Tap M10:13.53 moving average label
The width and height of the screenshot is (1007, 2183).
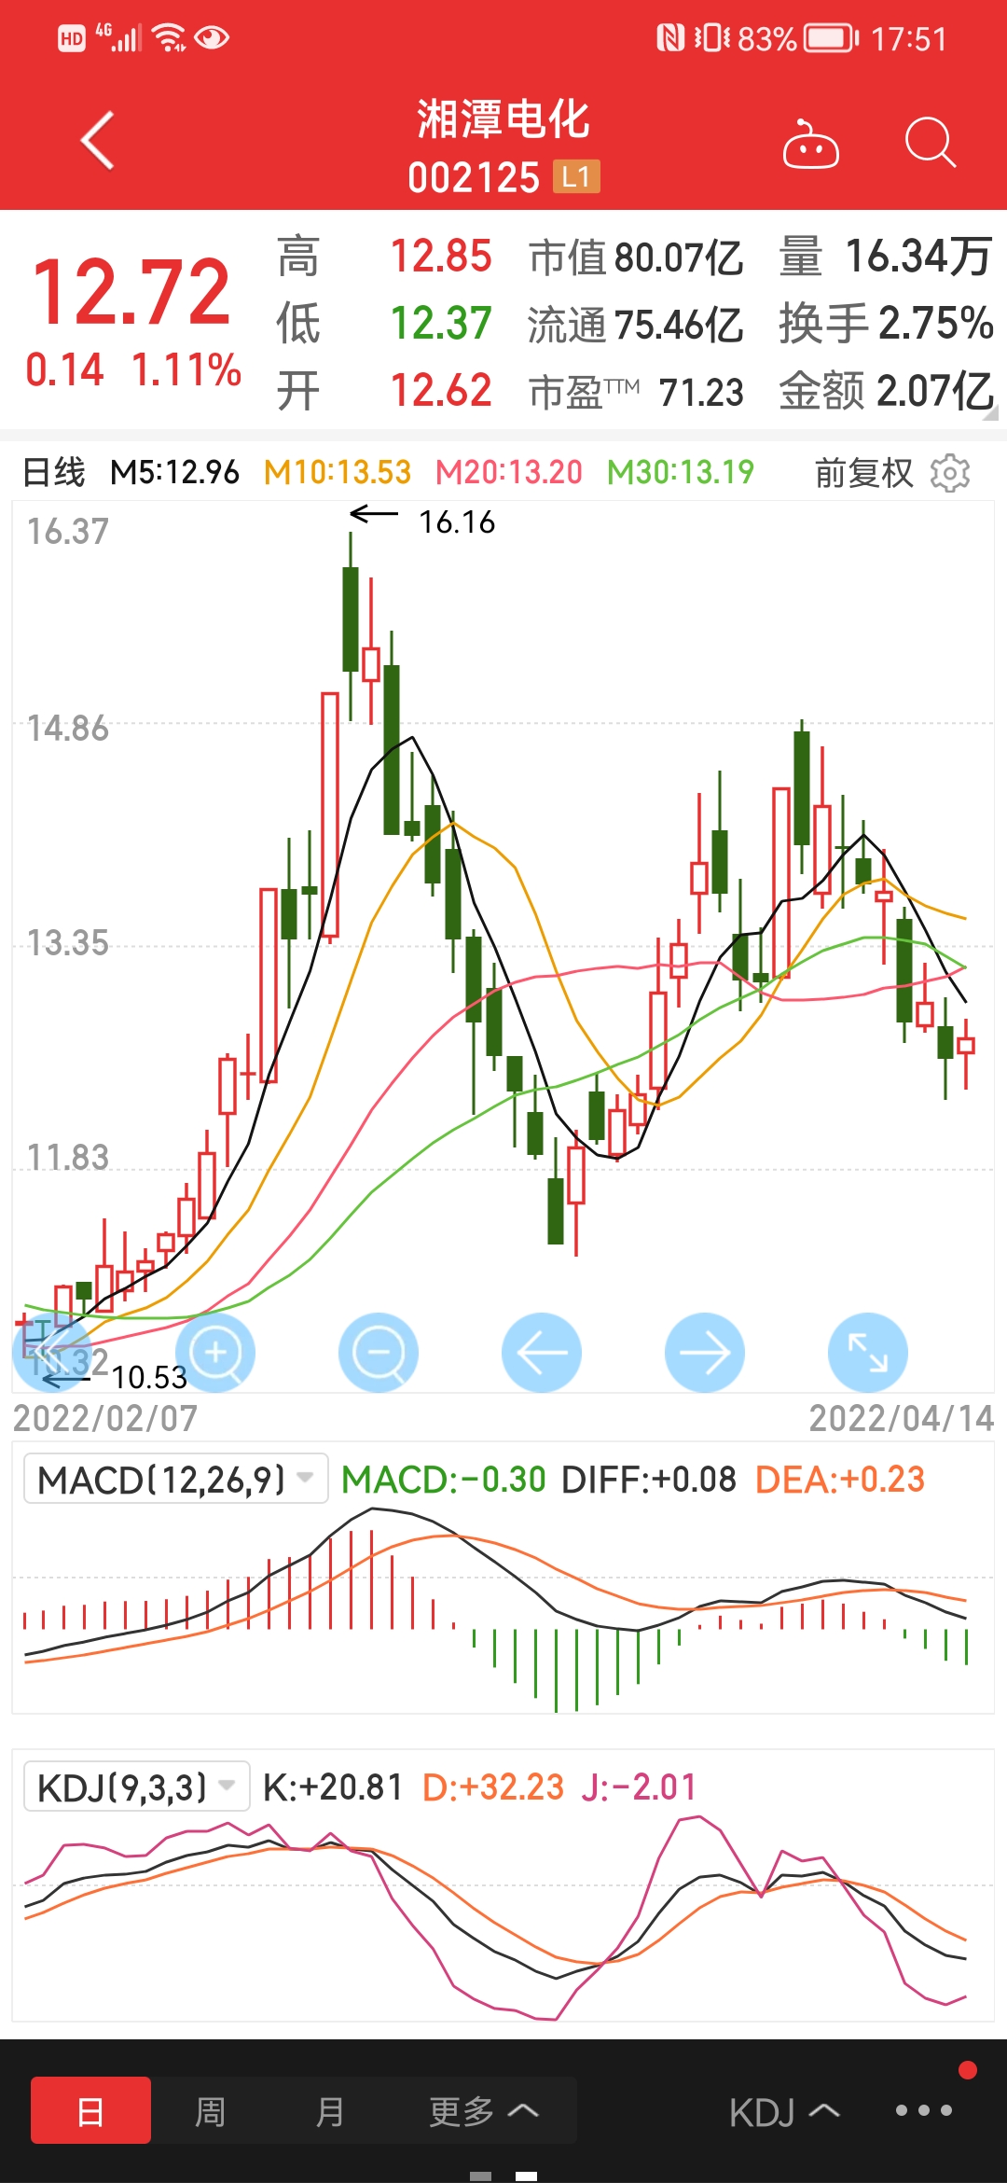338,472
